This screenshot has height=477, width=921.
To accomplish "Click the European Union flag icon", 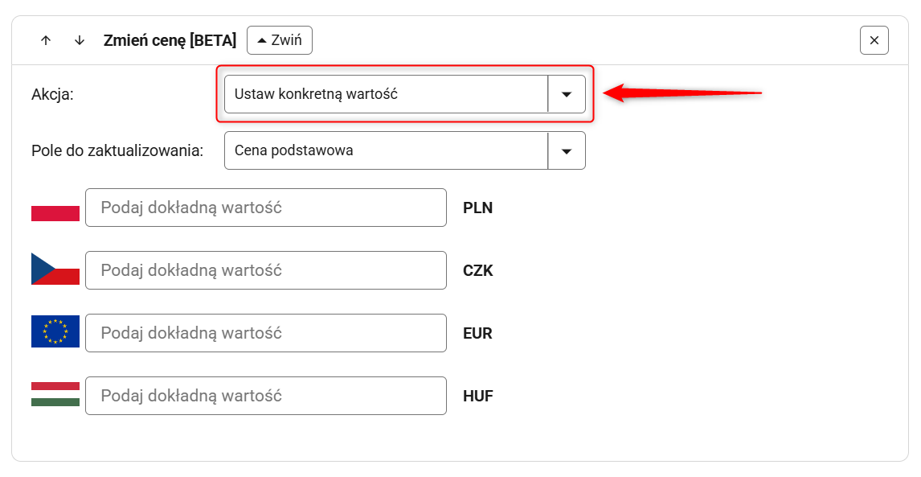I will [x=55, y=331].
